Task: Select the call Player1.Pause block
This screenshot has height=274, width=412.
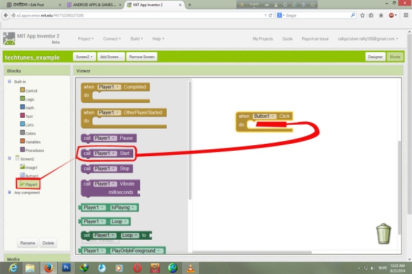Action: [108, 138]
